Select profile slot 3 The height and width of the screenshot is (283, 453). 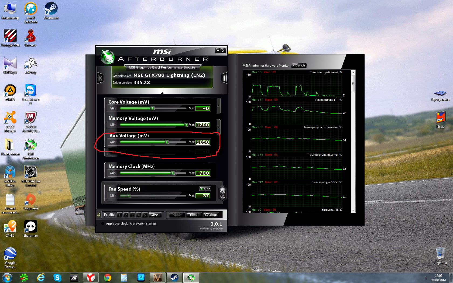click(x=132, y=215)
